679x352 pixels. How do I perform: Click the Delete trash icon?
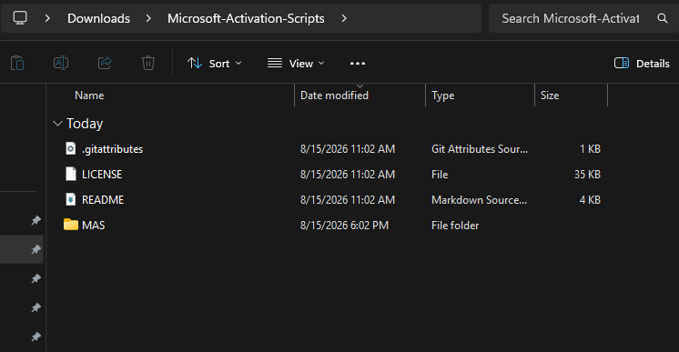(148, 63)
